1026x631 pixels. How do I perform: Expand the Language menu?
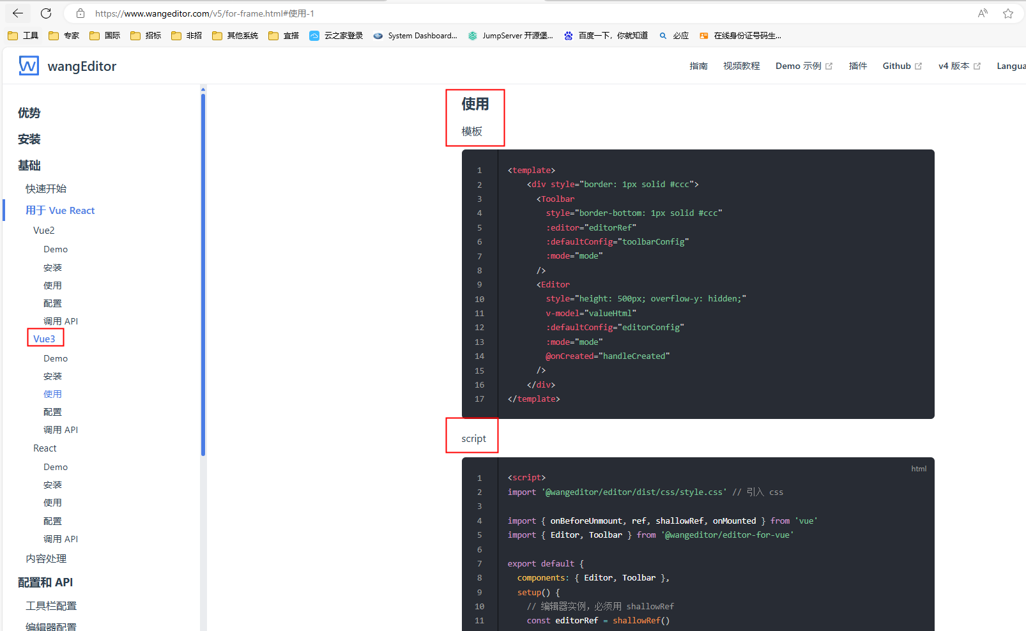tap(1011, 65)
